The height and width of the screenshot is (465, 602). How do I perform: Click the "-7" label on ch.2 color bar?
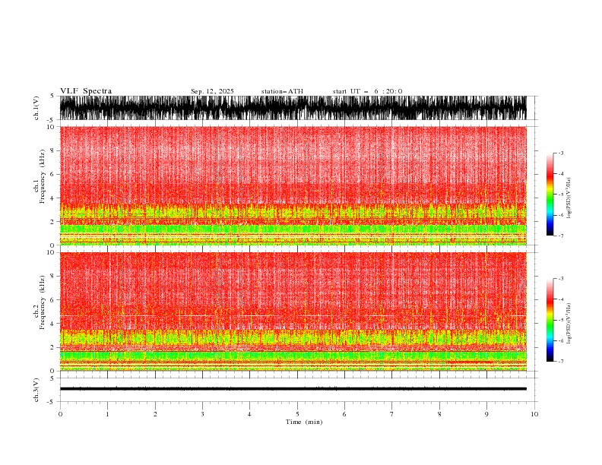pos(560,361)
